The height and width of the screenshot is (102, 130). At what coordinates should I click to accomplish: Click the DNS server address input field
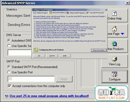(x=20, y=53)
